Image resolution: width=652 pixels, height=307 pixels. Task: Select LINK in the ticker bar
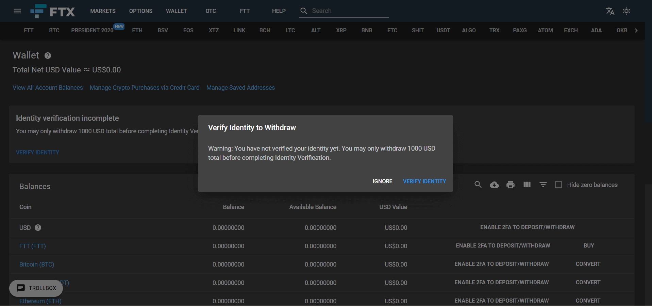coord(239,31)
